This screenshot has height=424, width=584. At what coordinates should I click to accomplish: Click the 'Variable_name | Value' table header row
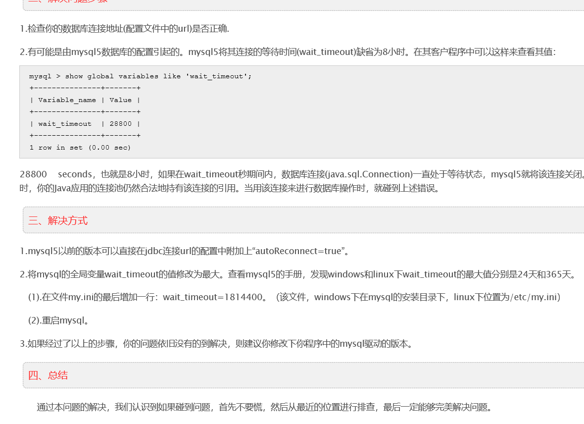(x=85, y=100)
